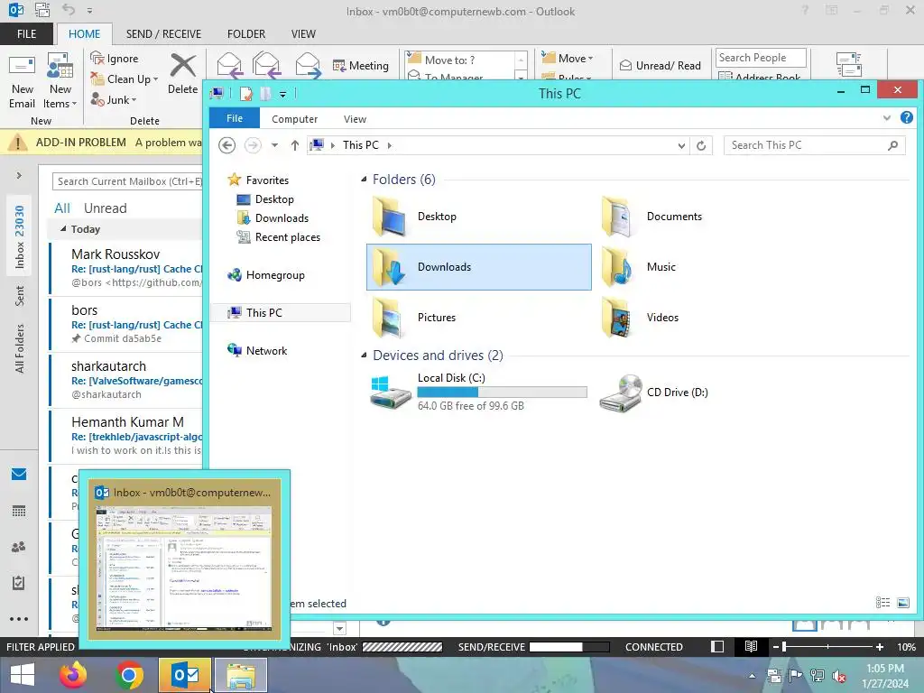Image resolution: width=924 pixels, height=693 pixels.
Task: Open the email from Mark Rousskov
Action: tap(126, 268)
